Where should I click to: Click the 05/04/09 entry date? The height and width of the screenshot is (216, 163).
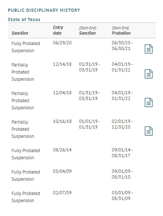(x=62, y=171)
